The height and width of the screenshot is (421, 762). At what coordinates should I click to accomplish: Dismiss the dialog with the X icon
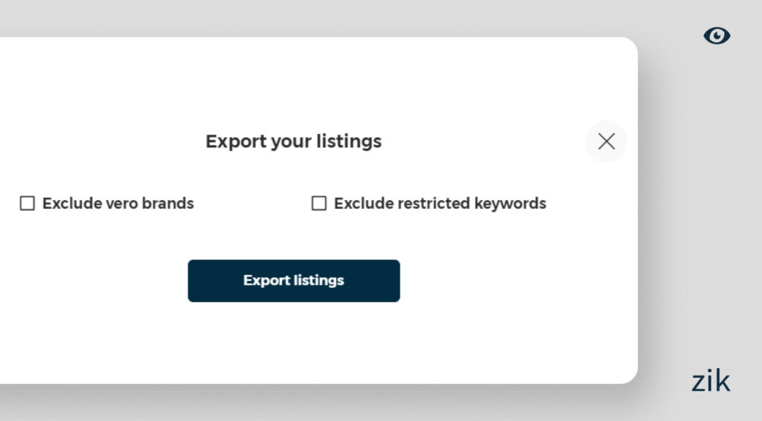click(606, 141)
